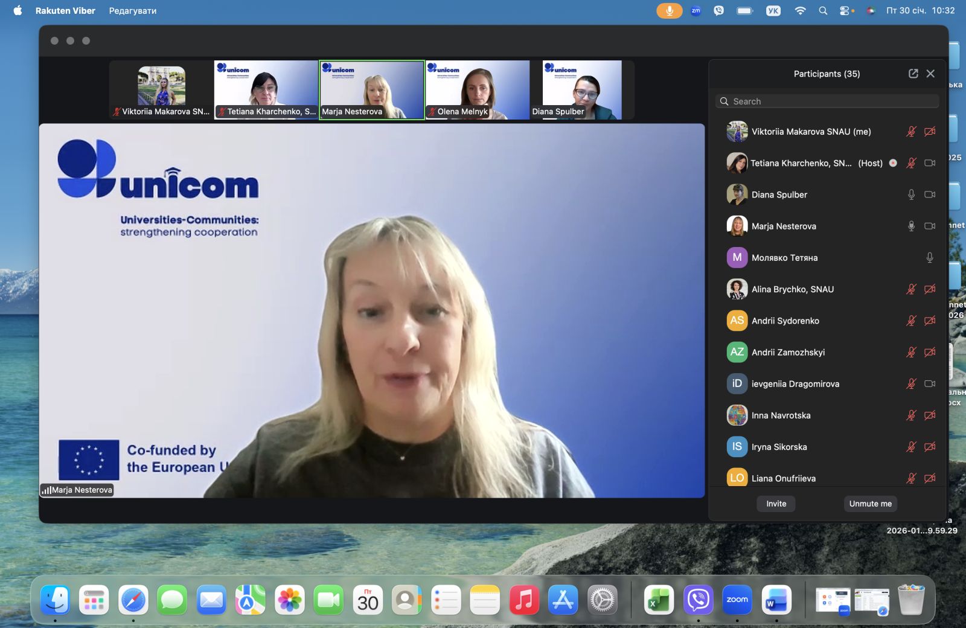
Task: Close the Participants panel
Action: [x=930, y=74]
